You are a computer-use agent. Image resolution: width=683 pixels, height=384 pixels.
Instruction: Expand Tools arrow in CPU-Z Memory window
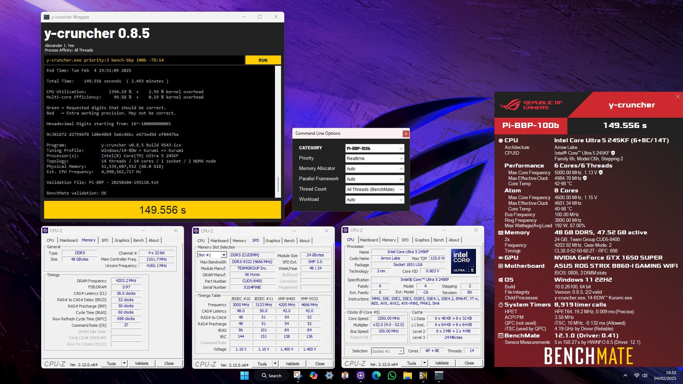click(x=124, y=363)
